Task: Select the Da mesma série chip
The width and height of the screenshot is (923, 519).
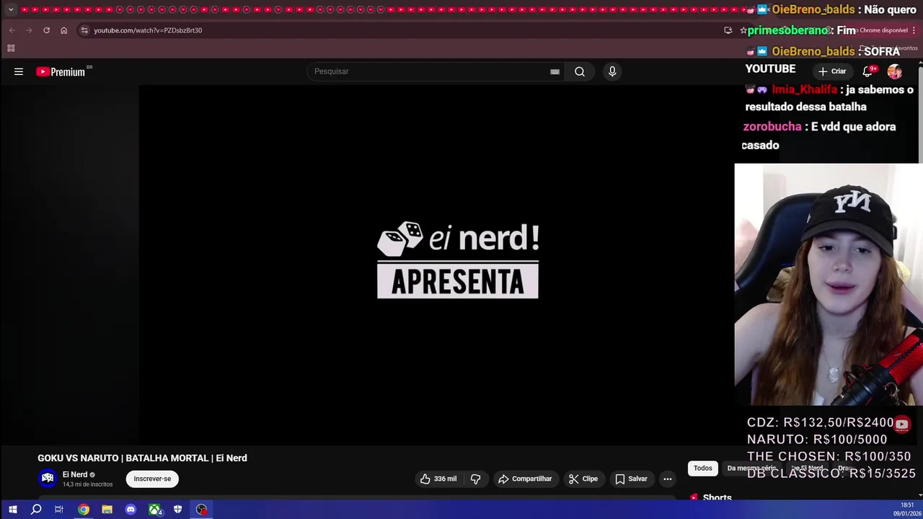Action: (750, 469)
